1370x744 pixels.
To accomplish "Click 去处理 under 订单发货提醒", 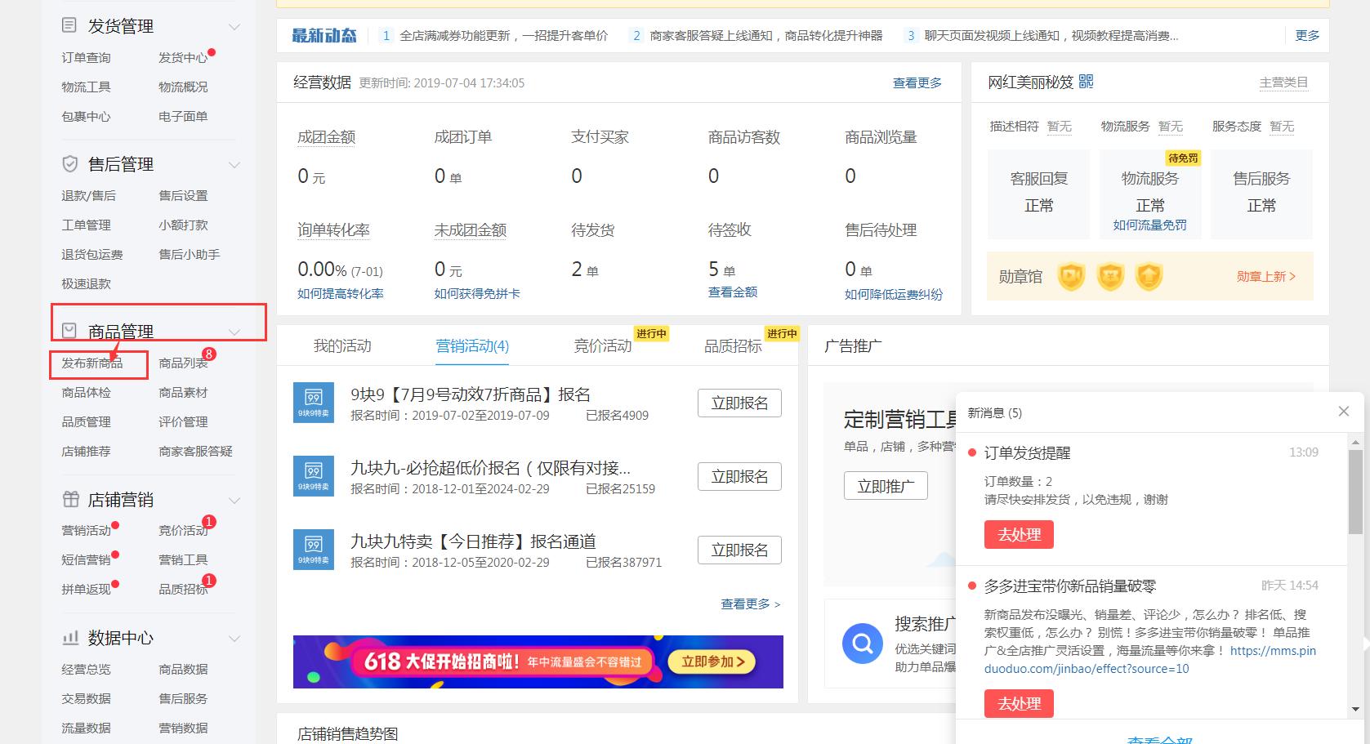I will tap(1018, 534).
